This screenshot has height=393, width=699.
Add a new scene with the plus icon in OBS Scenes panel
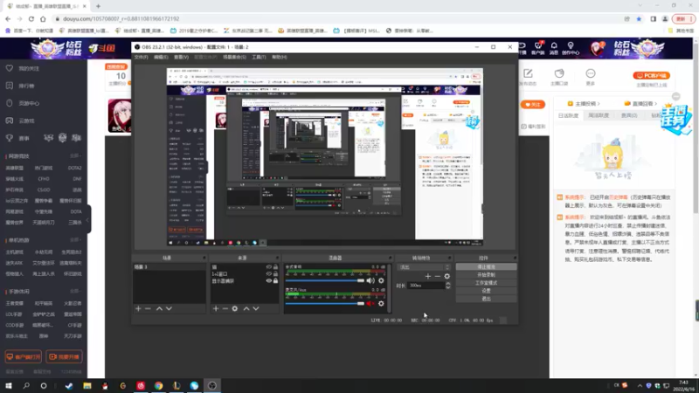click(138, 308)
